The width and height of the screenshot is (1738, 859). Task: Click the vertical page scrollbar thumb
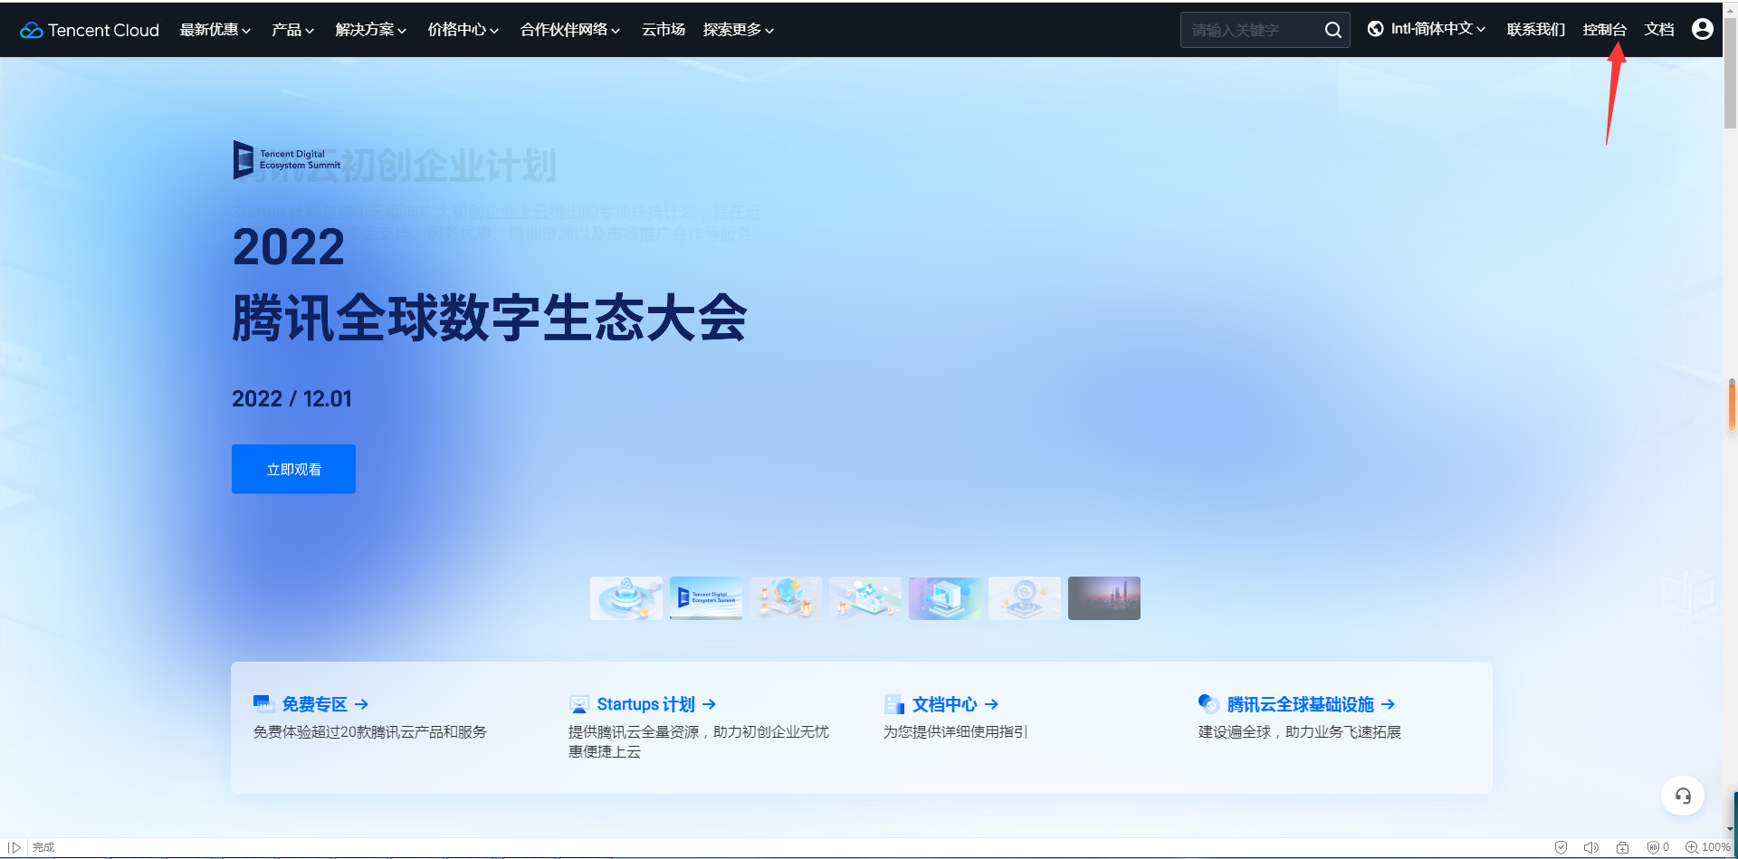(x=1730, y=72)
